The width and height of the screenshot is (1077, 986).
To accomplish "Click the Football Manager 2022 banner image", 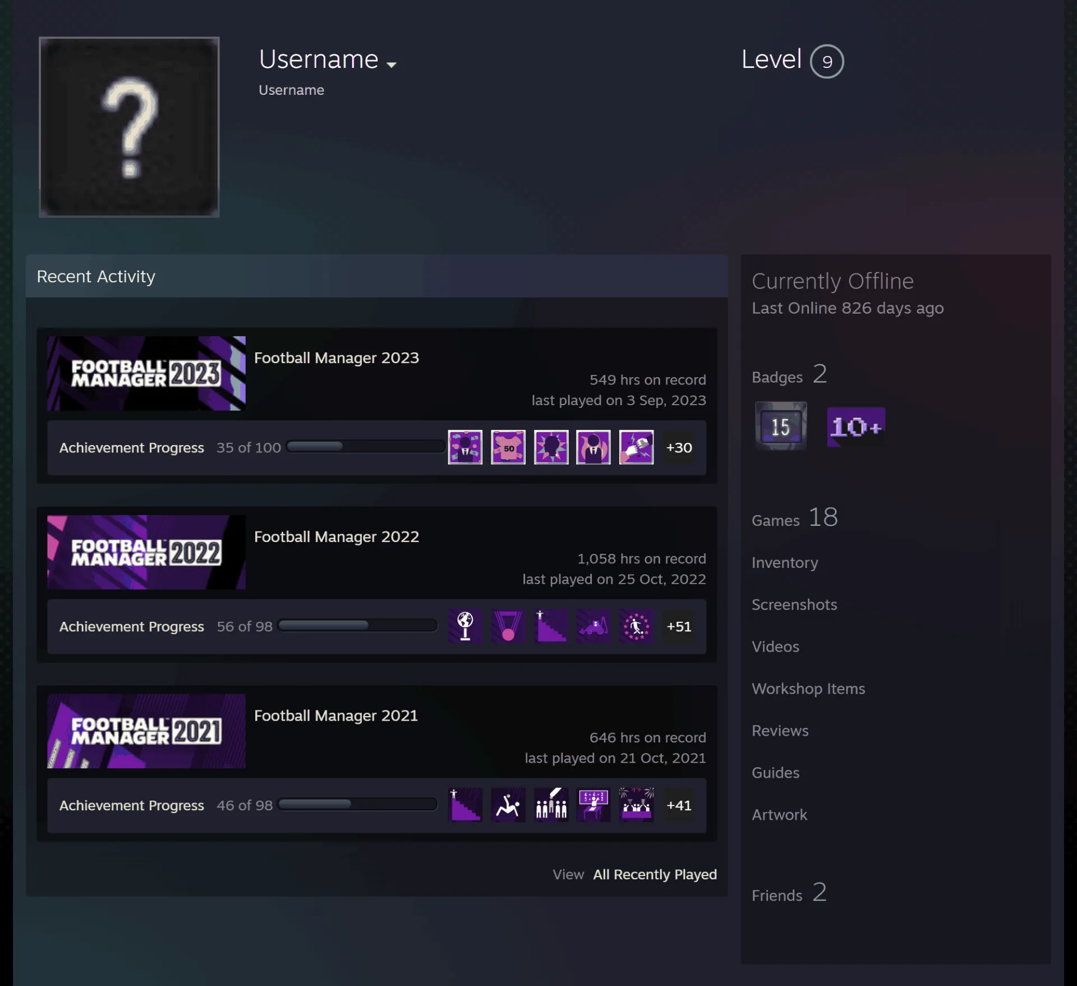I will [146, 552].
